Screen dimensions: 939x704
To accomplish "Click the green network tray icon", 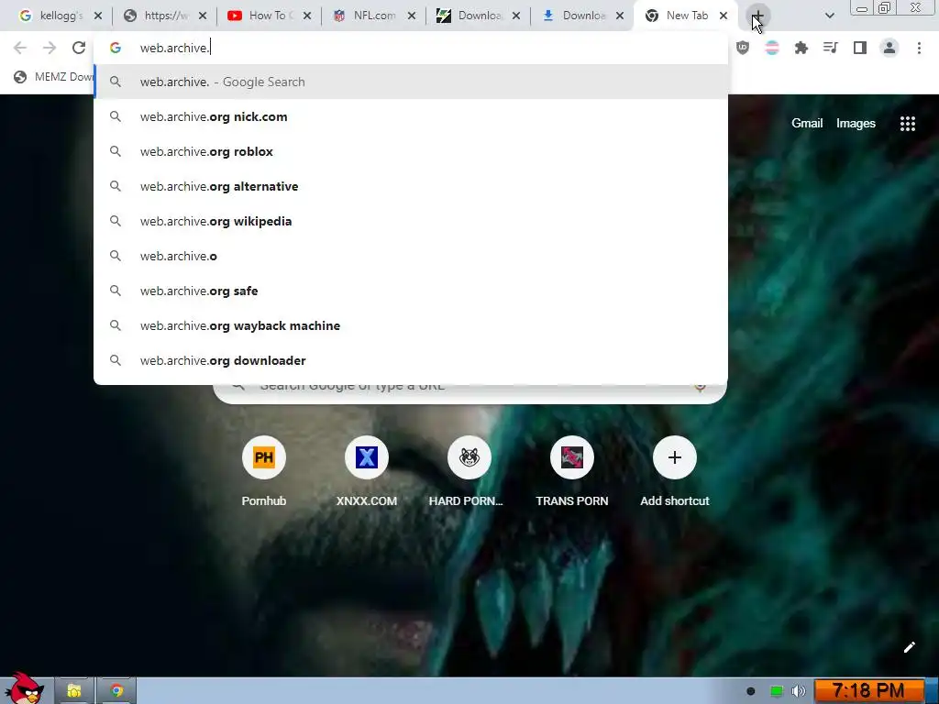I will point(776,691).
